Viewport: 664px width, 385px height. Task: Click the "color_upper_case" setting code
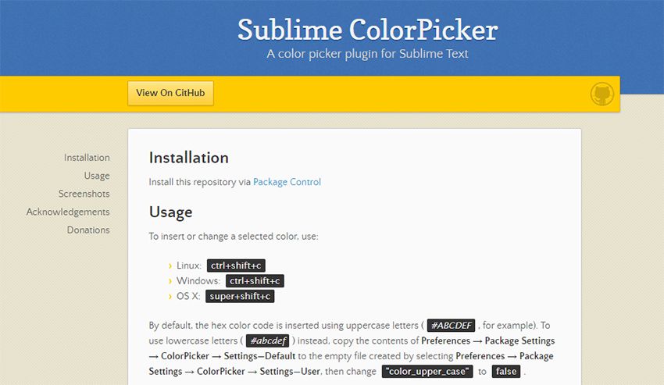point(427,371)
